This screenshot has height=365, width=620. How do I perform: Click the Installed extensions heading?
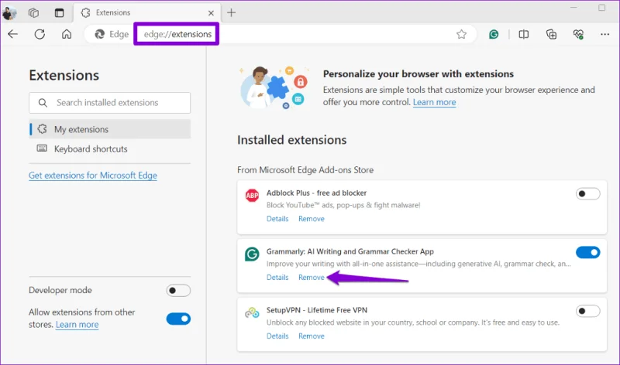coord(292,140)
